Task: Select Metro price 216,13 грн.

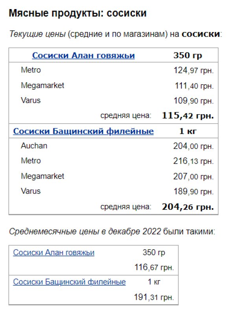Action: click(194, 161)
